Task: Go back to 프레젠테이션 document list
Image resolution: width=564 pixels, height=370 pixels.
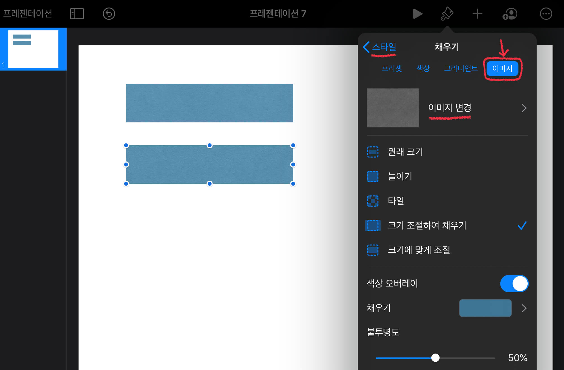Action: click(x=27, y=13)
